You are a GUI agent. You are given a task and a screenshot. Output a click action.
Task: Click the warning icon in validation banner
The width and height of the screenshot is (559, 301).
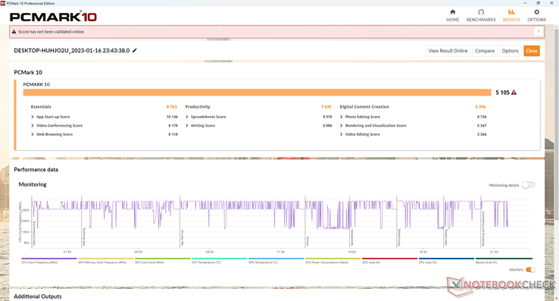click(x=14, y=32)
